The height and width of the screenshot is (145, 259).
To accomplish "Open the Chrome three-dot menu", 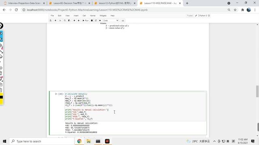I will click(255, 10).
